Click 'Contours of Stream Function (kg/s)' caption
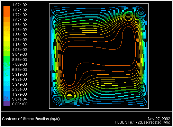The height and width of the screenshot is (127, 173). click(31, 119)
